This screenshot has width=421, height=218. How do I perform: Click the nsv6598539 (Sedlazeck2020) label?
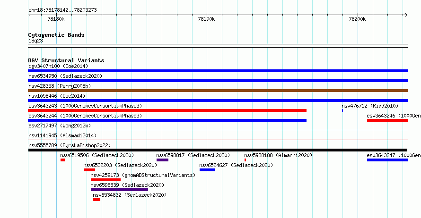tap(127, 185)
